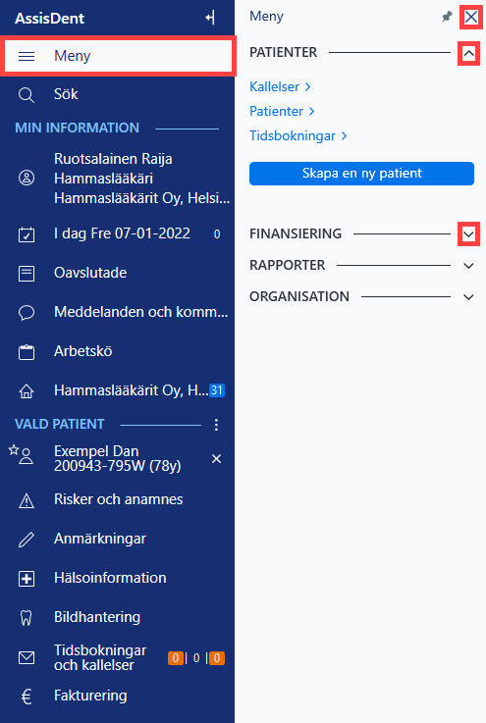This screenshot has height=723, width=486.
Task: Open Oavslutade list in sidebar
Action: pyautogui.click(x=117, y=273)
